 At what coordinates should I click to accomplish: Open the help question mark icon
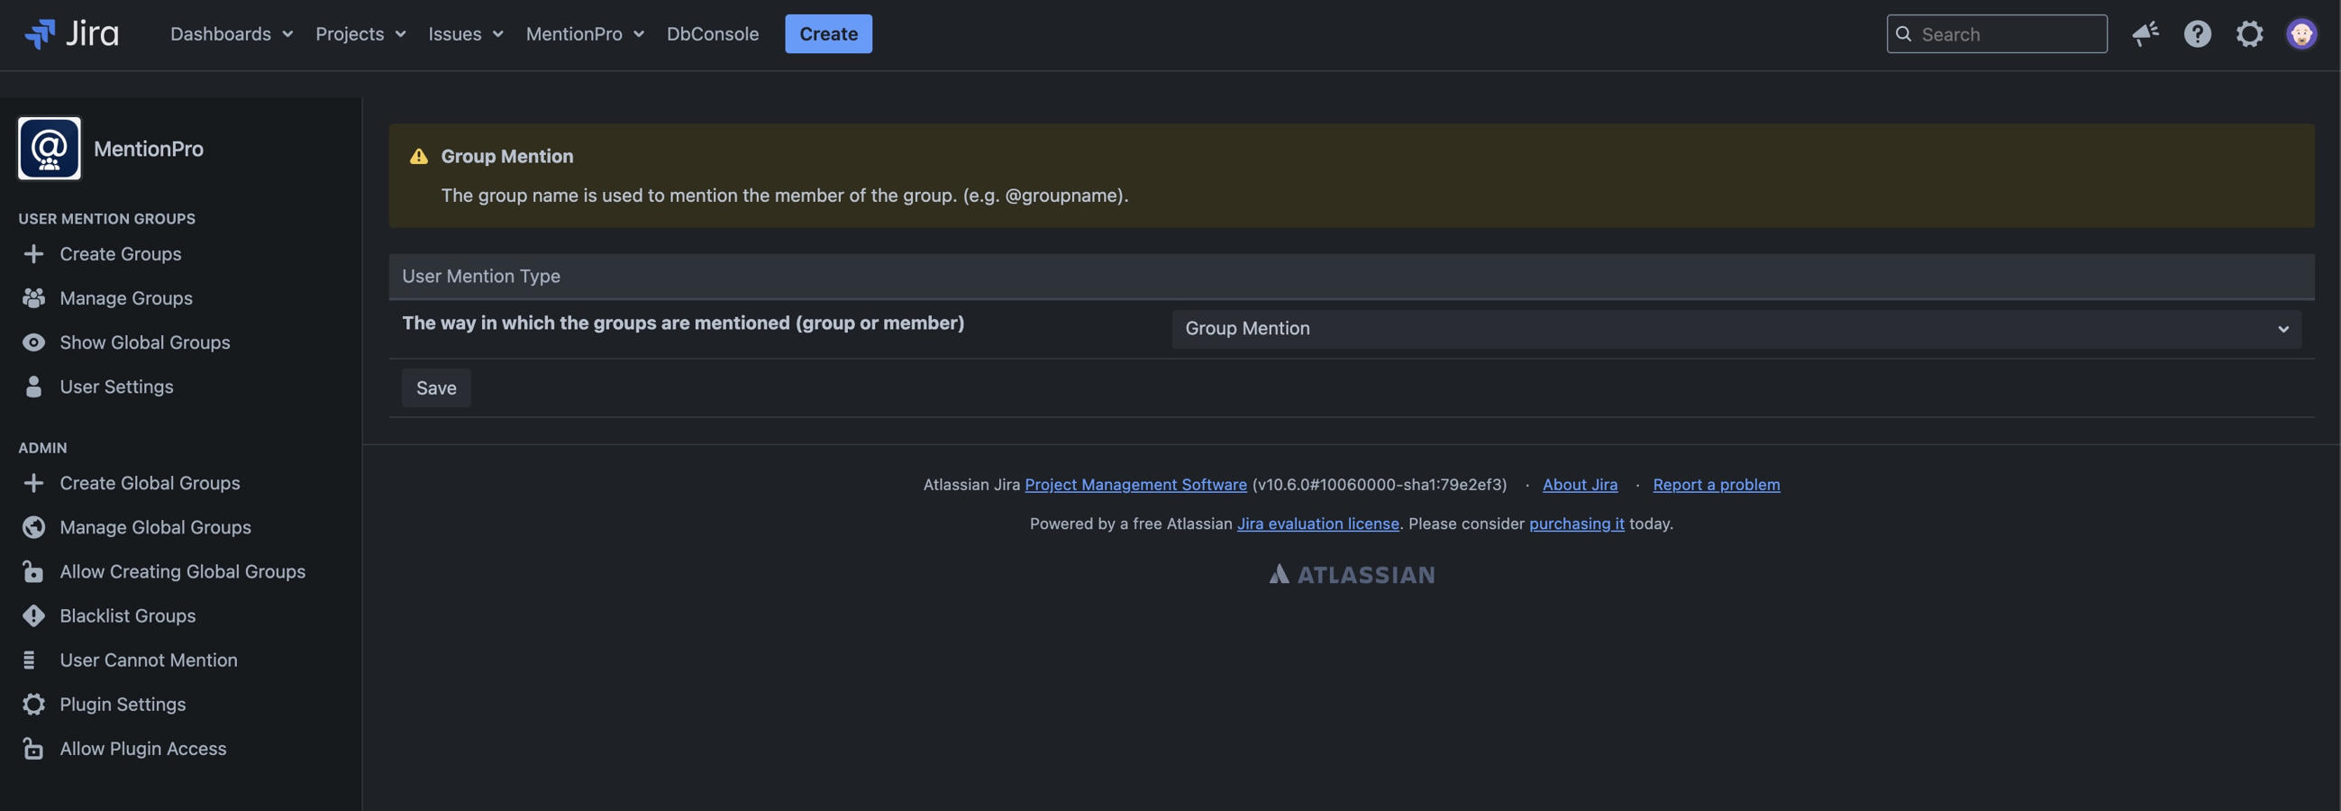[x=2197, y=33]
